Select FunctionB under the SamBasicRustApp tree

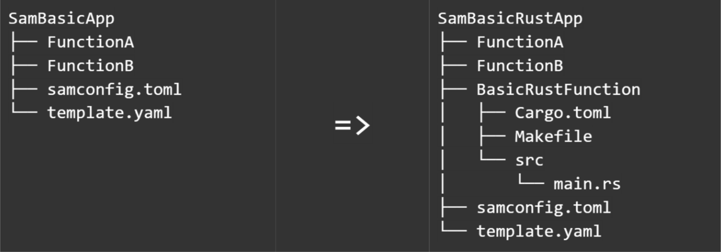(519, 66)
